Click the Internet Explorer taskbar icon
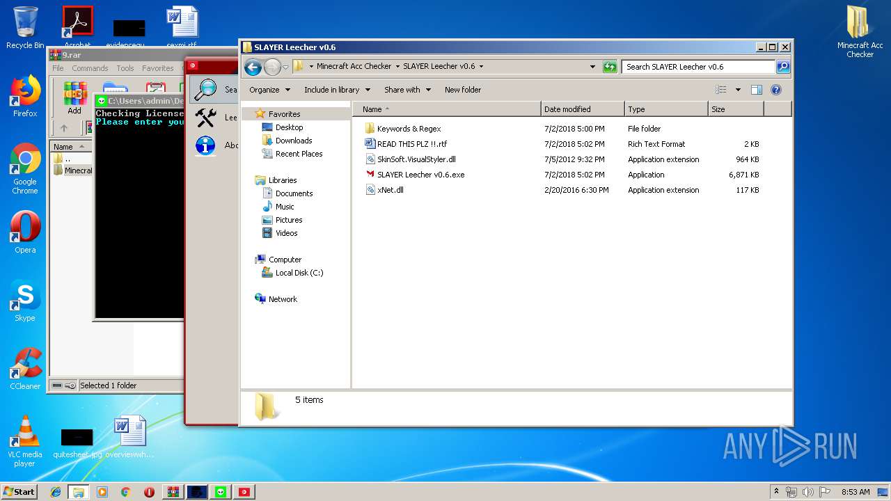The width and height of the screenshot is (891, 501). (x=56, y=491)
